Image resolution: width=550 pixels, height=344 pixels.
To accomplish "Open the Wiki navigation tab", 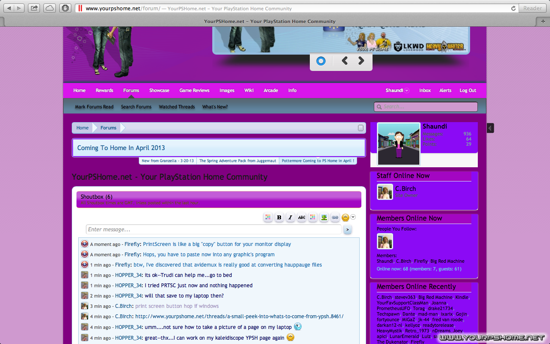I will click(x=249, y=90).
